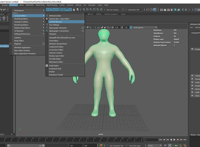Open Hypergraph: Connections option box

click(83, 31)
